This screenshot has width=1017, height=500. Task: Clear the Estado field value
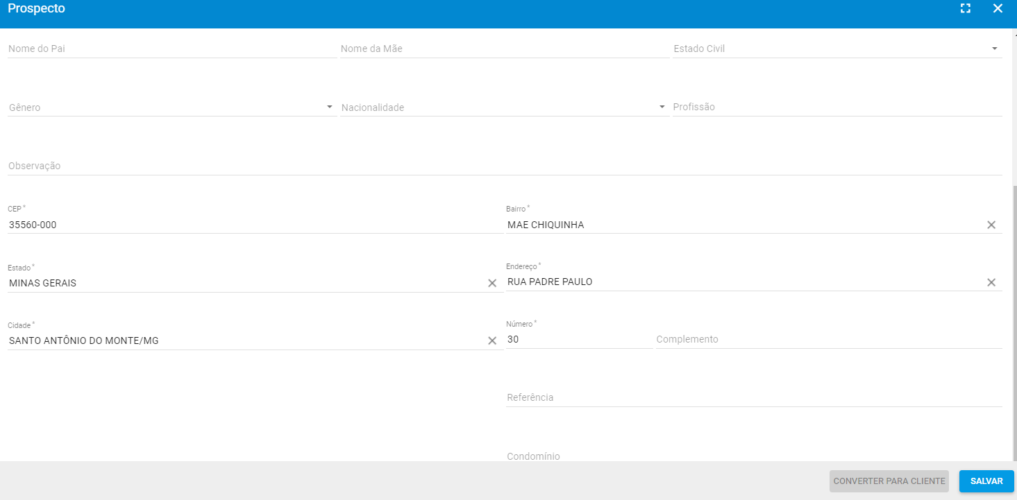[492, 283]
